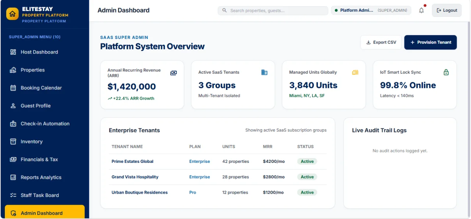
Task: Click MRR column header
Action: click(268, 146)
